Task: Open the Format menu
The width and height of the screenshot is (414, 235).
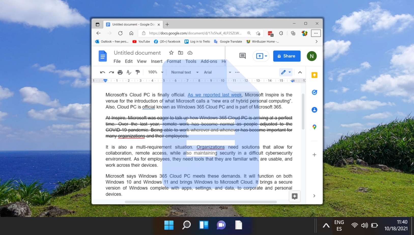Action: tap(174, 61)
